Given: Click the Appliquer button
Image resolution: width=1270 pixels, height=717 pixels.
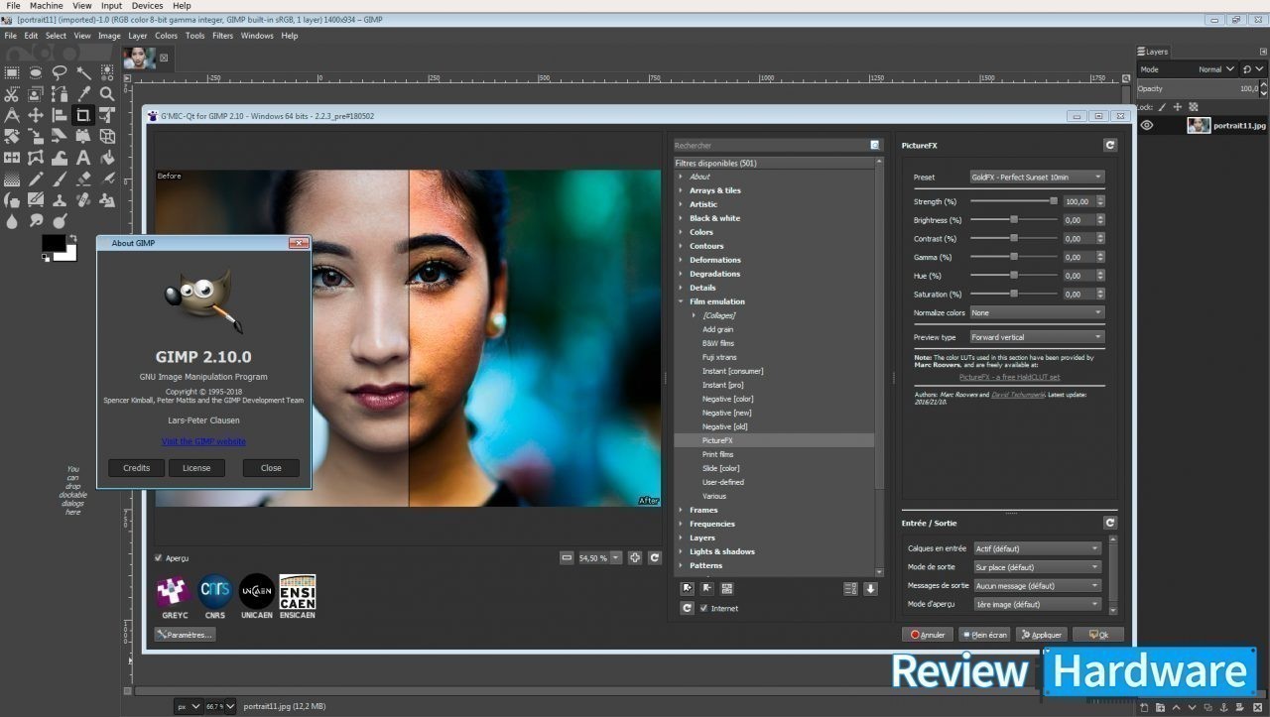Looking at the screenshot, I should pyautogui.click(x=1041, y=635).
